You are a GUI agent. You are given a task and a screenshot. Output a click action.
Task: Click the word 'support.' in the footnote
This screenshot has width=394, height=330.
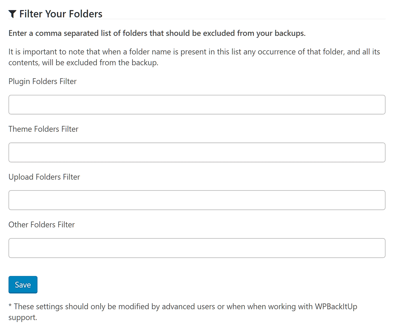tap(23, 317)
